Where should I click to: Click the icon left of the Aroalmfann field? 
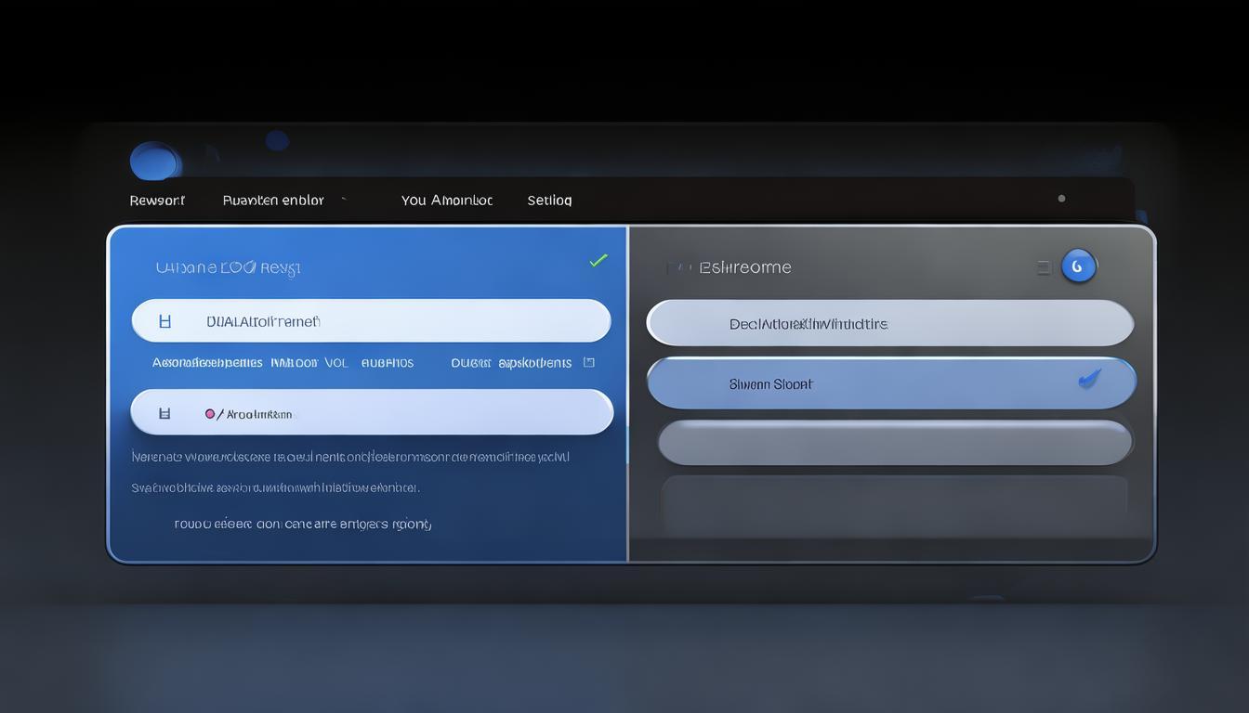click(164, 413)
